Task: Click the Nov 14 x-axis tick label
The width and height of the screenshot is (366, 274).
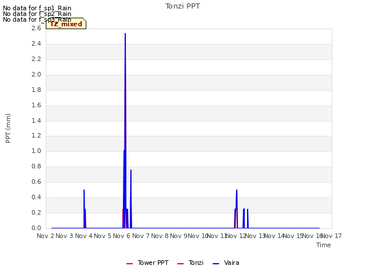Action: [274, 236]
